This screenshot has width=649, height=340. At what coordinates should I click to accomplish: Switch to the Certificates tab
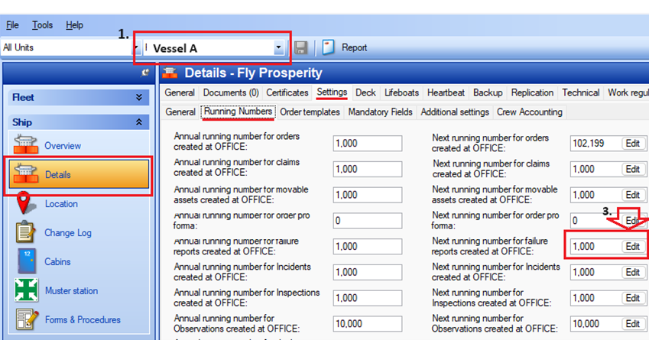pos(287,92)
